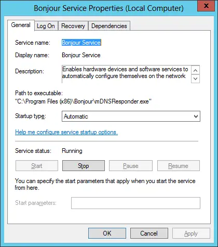Open Help me configure service startup options link
The width and height of the screenshot is (218, 247).
click(x=66, y=132)
